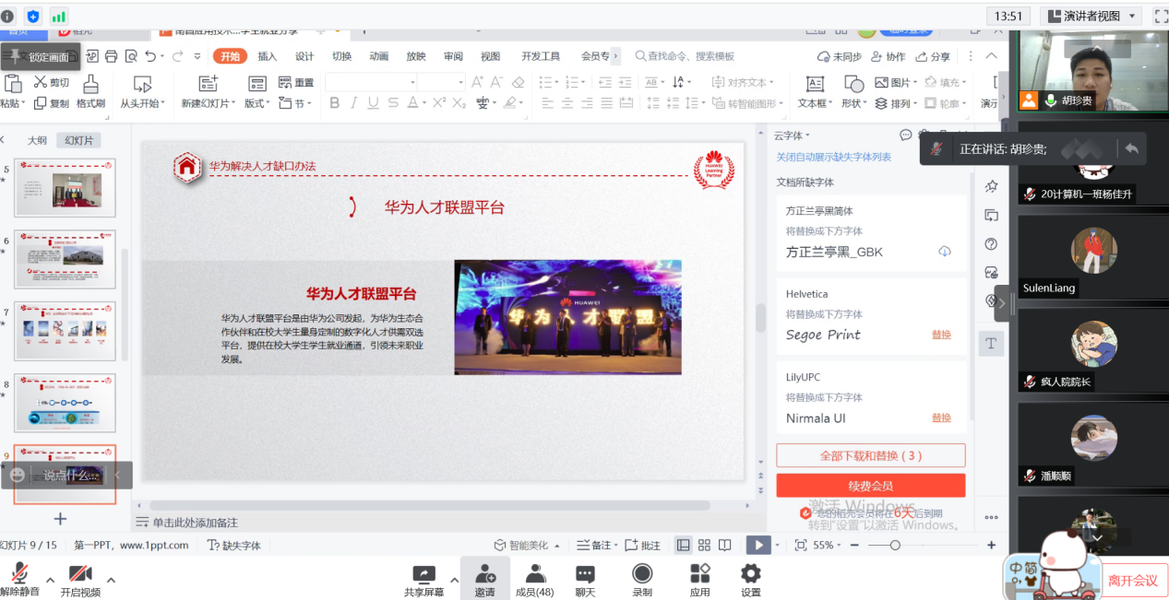Click the Cut (剪切) scissors icon
1169x600 pixels.
[x=40, y=83]
